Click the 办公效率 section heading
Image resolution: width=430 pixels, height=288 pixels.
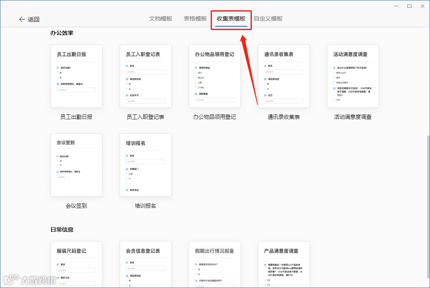click(62, 33)
